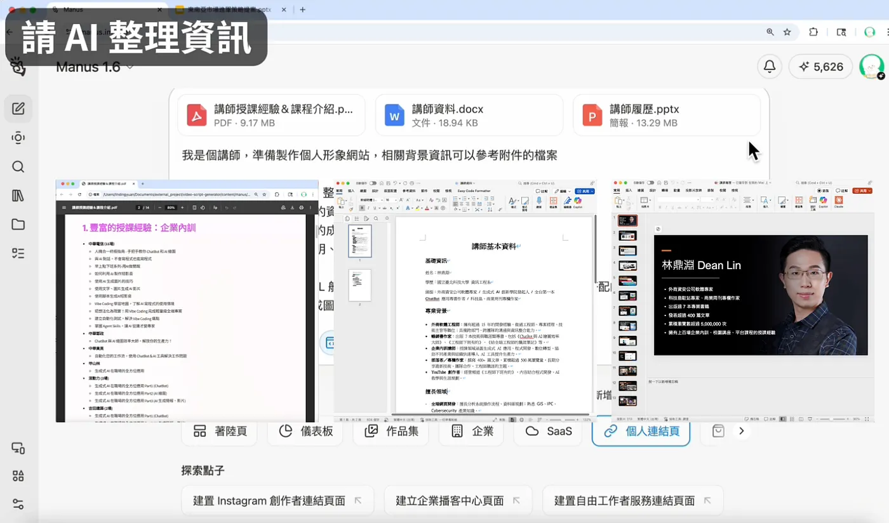
Task: Open the library books icon in sidebar
Action: pyautogui.click(x=18, y=195)
